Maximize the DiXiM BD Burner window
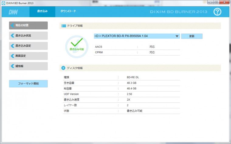 click(x=216, y=2)
